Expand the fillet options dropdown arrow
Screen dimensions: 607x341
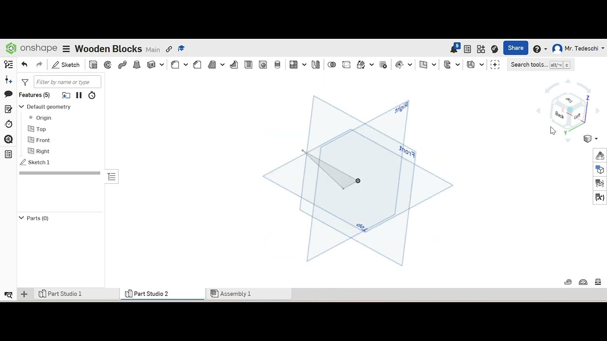point(185,65)
